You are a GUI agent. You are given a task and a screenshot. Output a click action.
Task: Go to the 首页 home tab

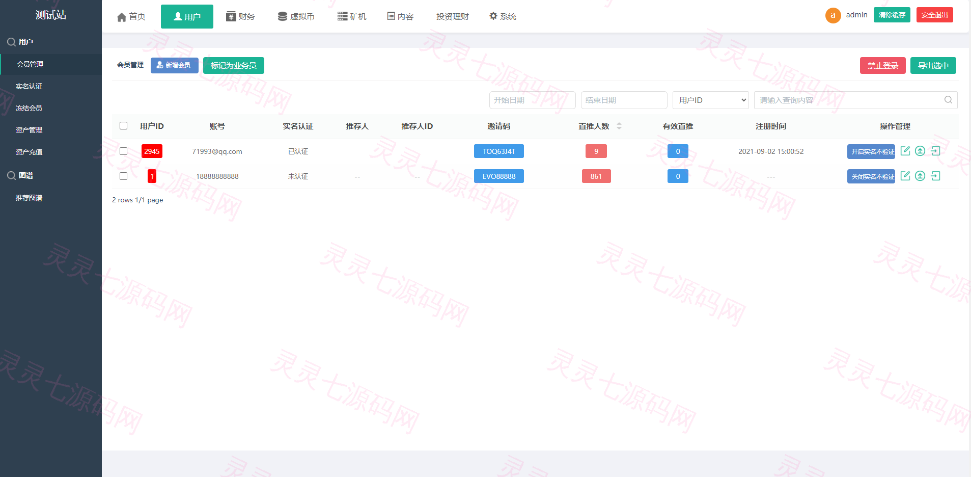[x=131, y=17]
